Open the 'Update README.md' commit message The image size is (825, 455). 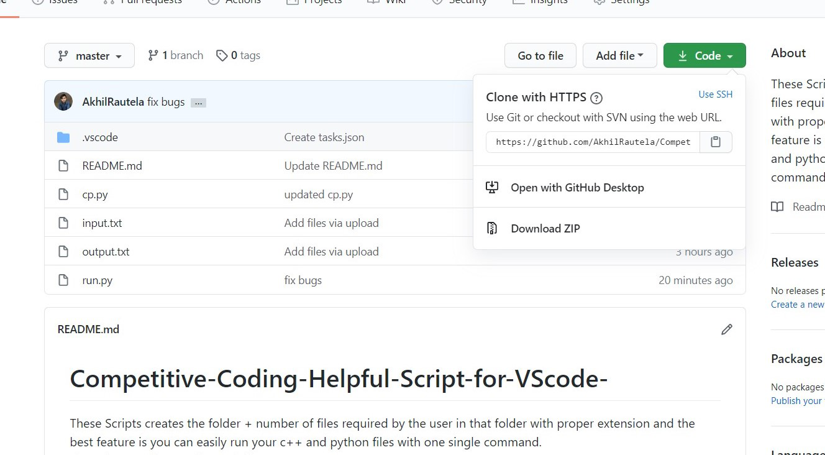coord(334,166)
